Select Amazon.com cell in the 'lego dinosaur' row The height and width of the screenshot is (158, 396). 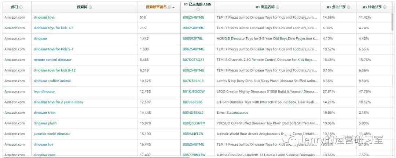(15, 91)
